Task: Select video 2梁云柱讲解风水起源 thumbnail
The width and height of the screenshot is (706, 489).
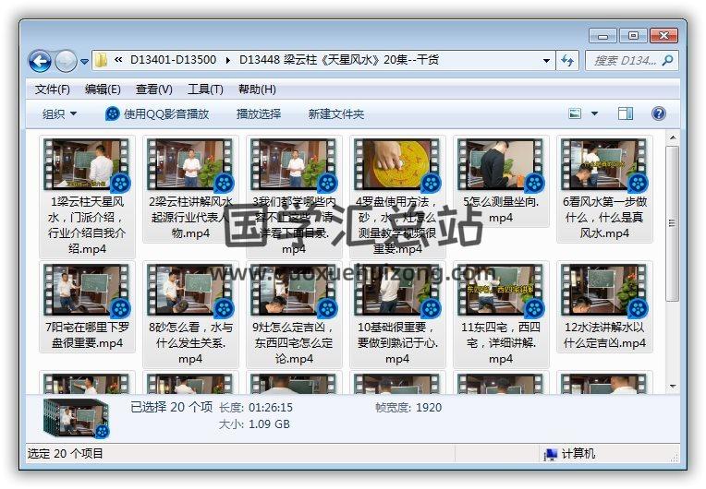Action: point(190,164)
